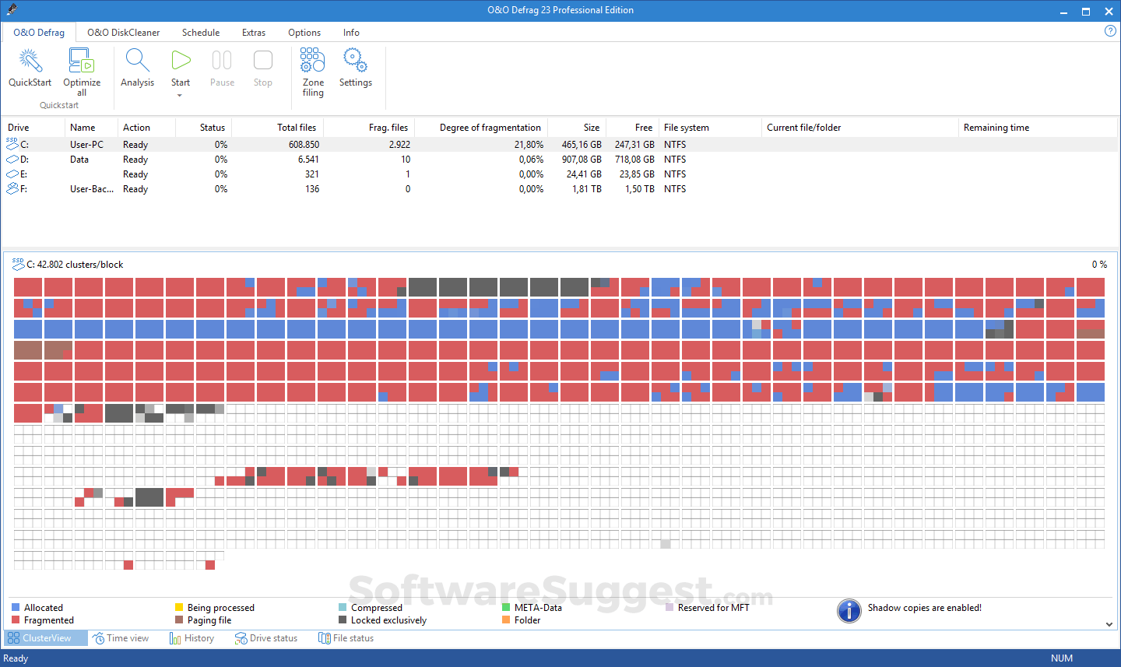Click the Pause icon
The image size is (1121, 667).
click(x=222, y=60)
